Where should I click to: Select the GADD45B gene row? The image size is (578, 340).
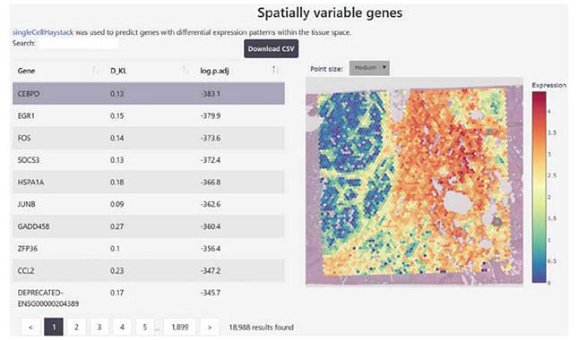pyautogui.click(x=149, y=226)
